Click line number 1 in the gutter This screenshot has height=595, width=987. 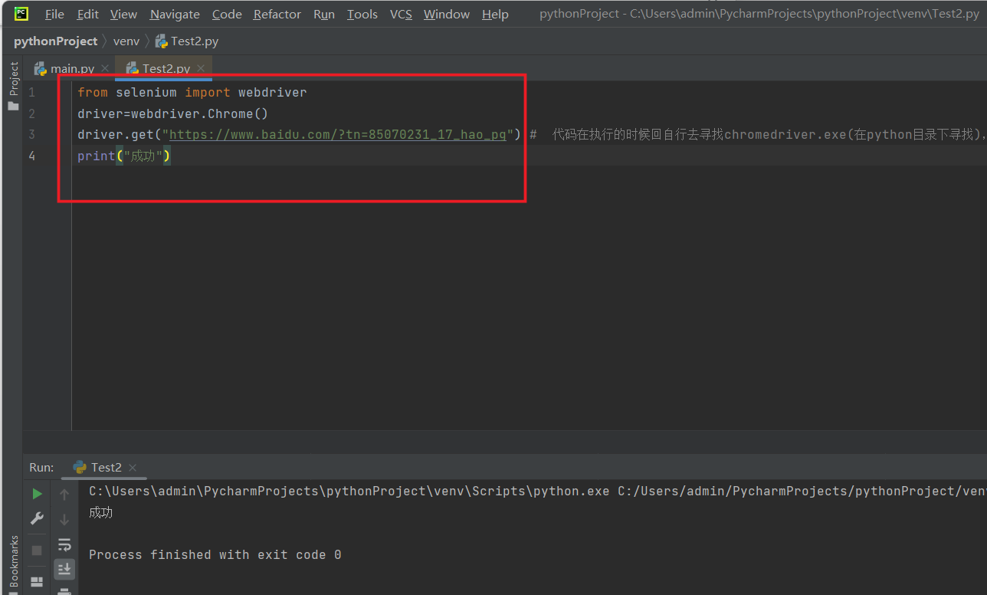coord(32,92)
